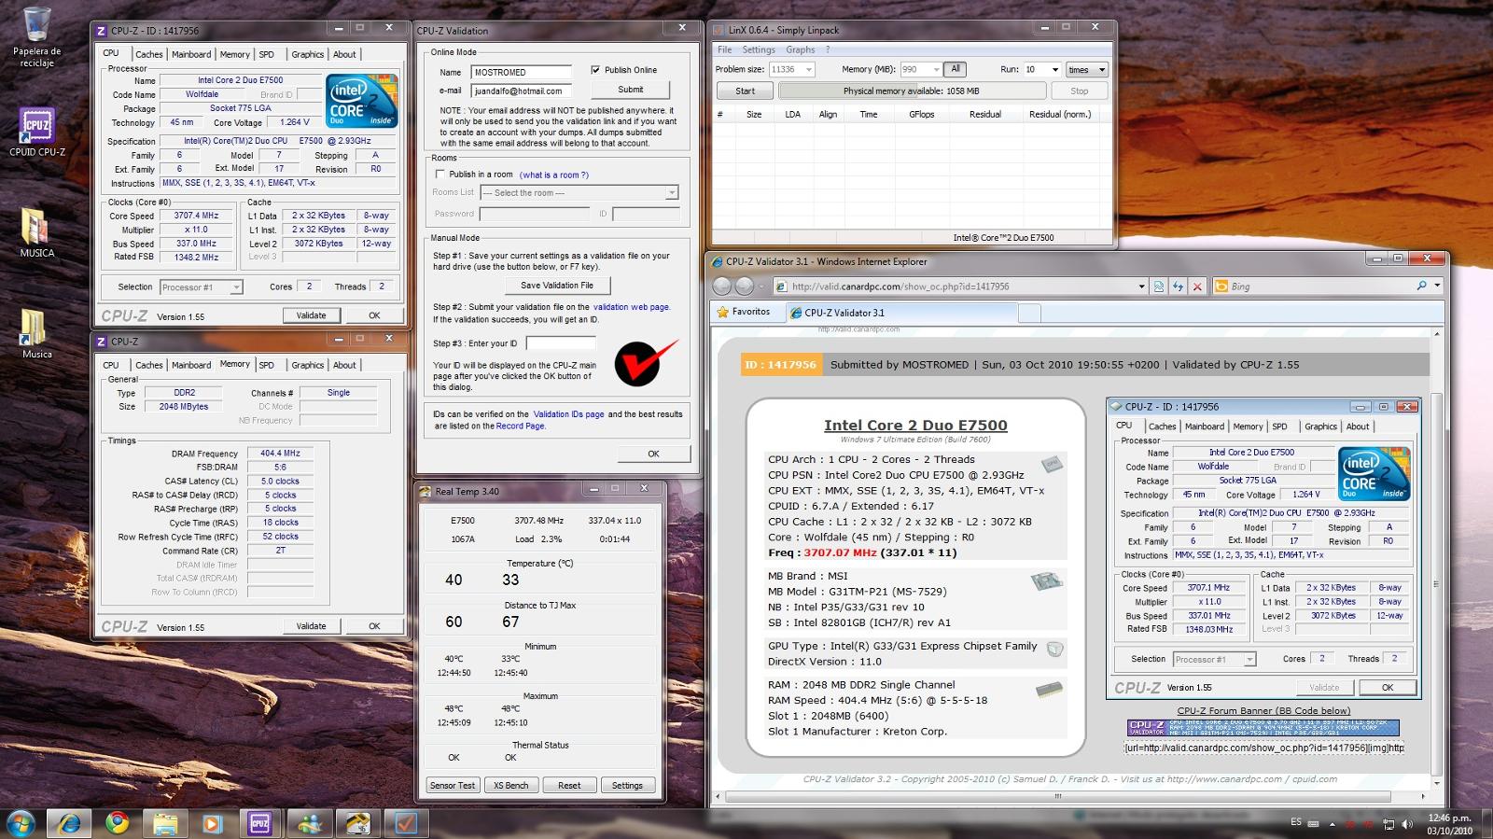Image resolution: width=1493 pixels, height=839 pixels.
Task: Open the Processor #1 selection dropdown
Action: 202,287
